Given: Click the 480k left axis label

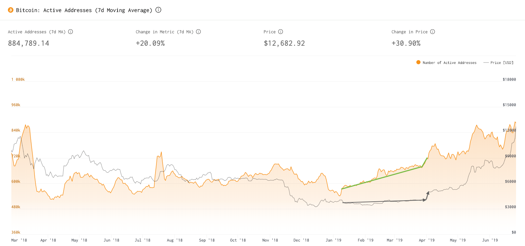Looking at the screenshot, I should coord(16,207).
